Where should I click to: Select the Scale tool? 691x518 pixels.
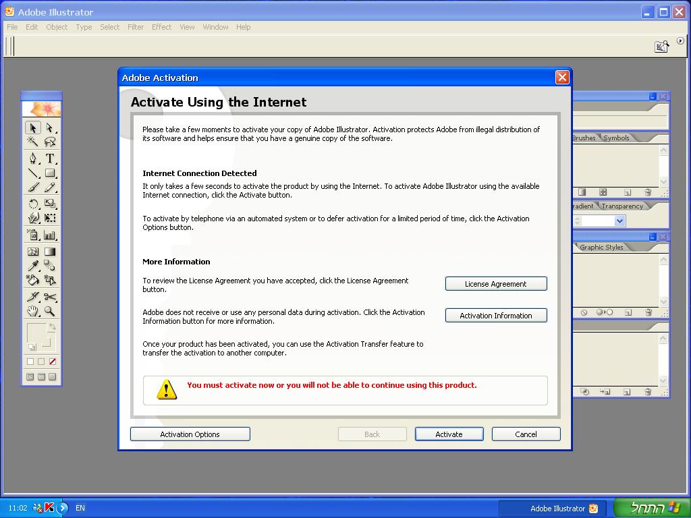click(x=50, y=204)
